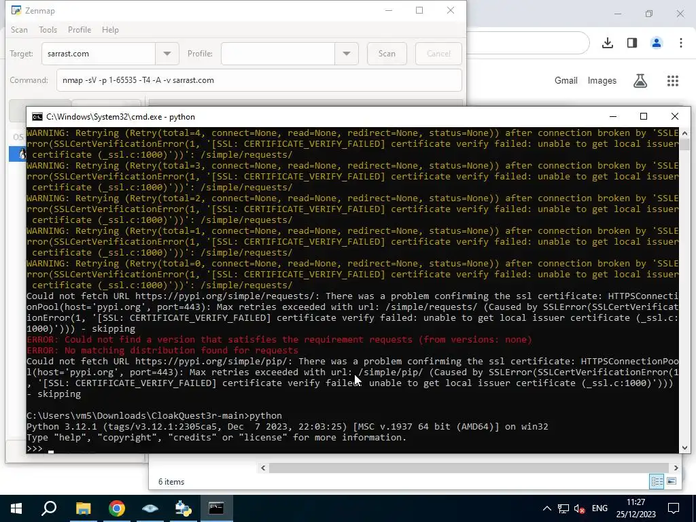Expand the Target dropdown arrow

[x=167, y=54]
